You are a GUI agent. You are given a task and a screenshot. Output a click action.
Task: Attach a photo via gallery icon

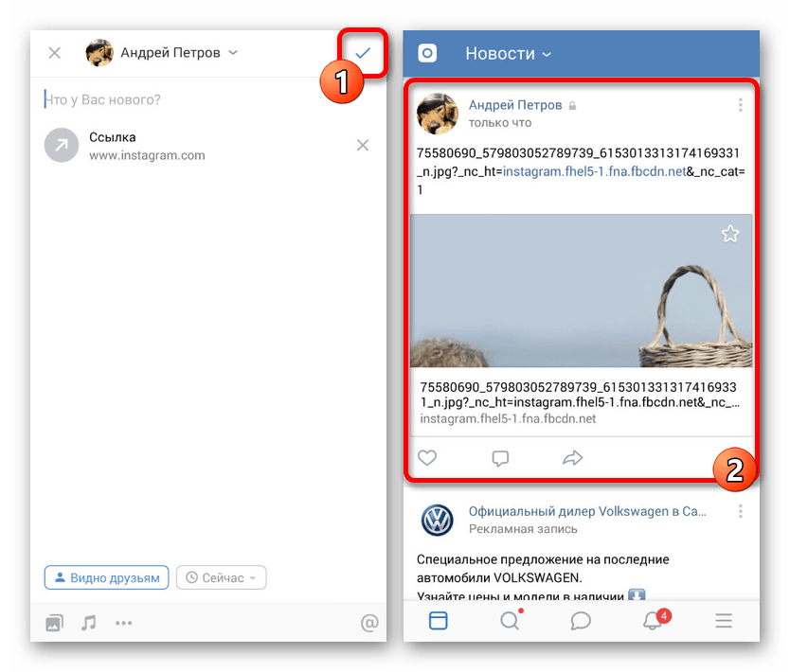pos(54,623)
